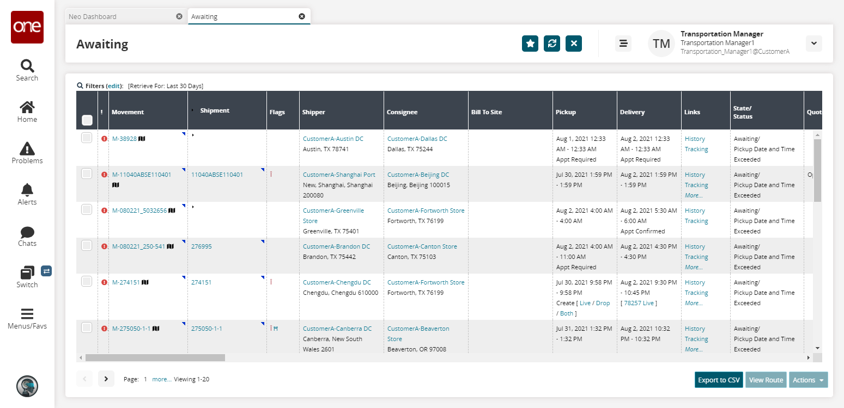
Task: Add page to favorites with star icon
Action: pos(530,44)
